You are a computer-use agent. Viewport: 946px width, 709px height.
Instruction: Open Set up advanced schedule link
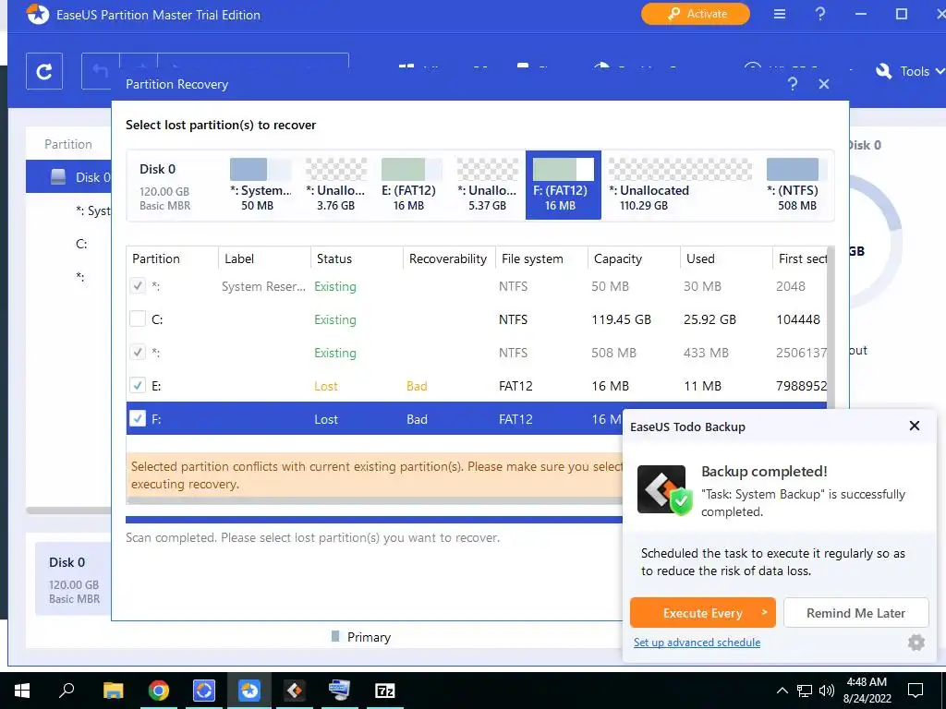click(697, 643)
